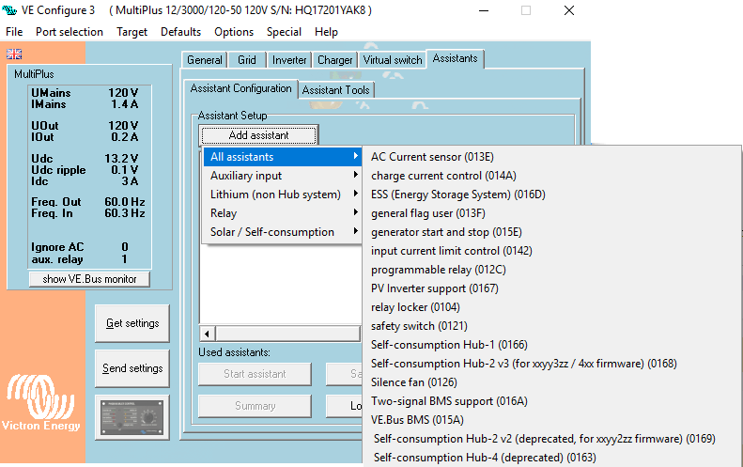This screenshot has width=743, height=467.
Task: Switch to the General tab
Action: click(x=204, y=60)
